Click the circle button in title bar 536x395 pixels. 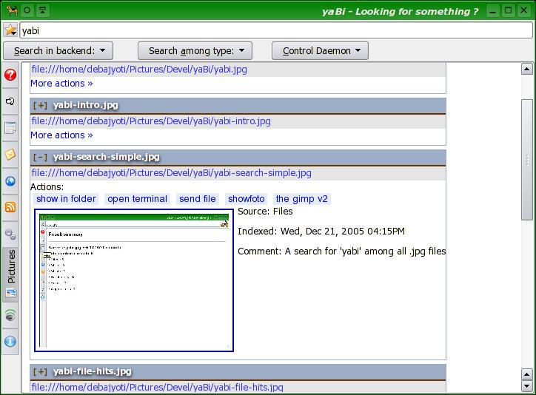[27, 10]
